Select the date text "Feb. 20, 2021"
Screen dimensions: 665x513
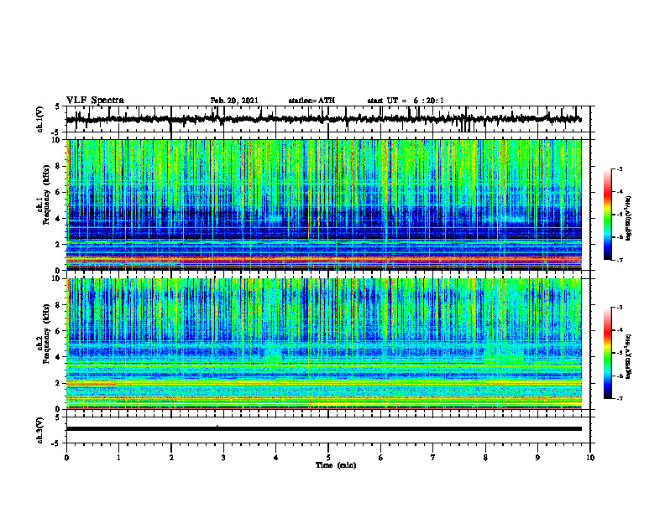click(234, 101)
